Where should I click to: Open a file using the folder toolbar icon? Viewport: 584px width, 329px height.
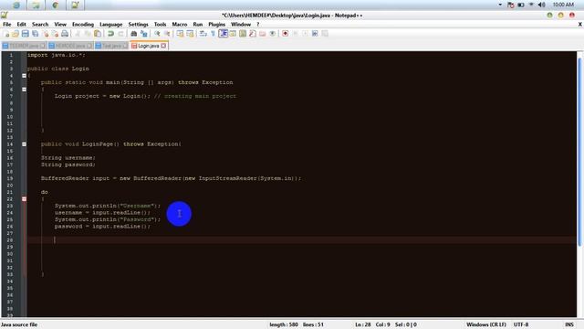(16, 34)
